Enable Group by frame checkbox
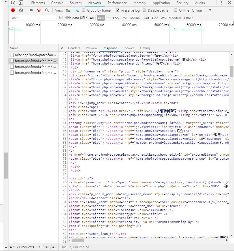Screen dimensions: 234x251 click(x=83, y=10)
